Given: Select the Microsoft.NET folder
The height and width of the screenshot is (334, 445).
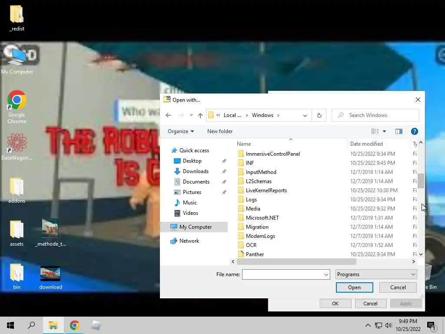Looking at the screenshot, I should 262,218.
